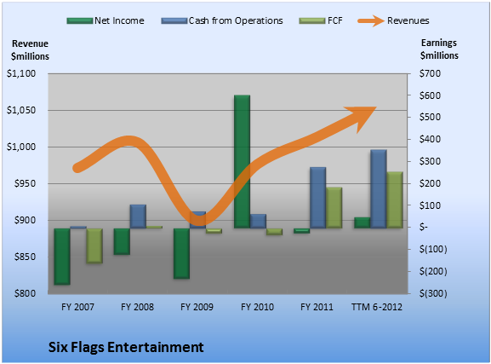Select the tall FY 2010 Net Income bar
The height and width of the screenshot is (364, 491).
pyautogui.click(x=242, y=162)
